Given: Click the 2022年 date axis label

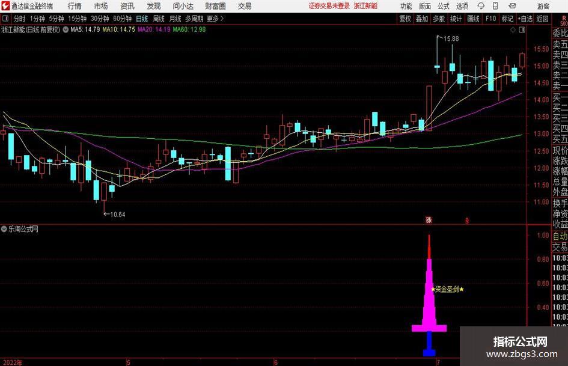Looking at the screenshot, I should [x=12, y=362].
